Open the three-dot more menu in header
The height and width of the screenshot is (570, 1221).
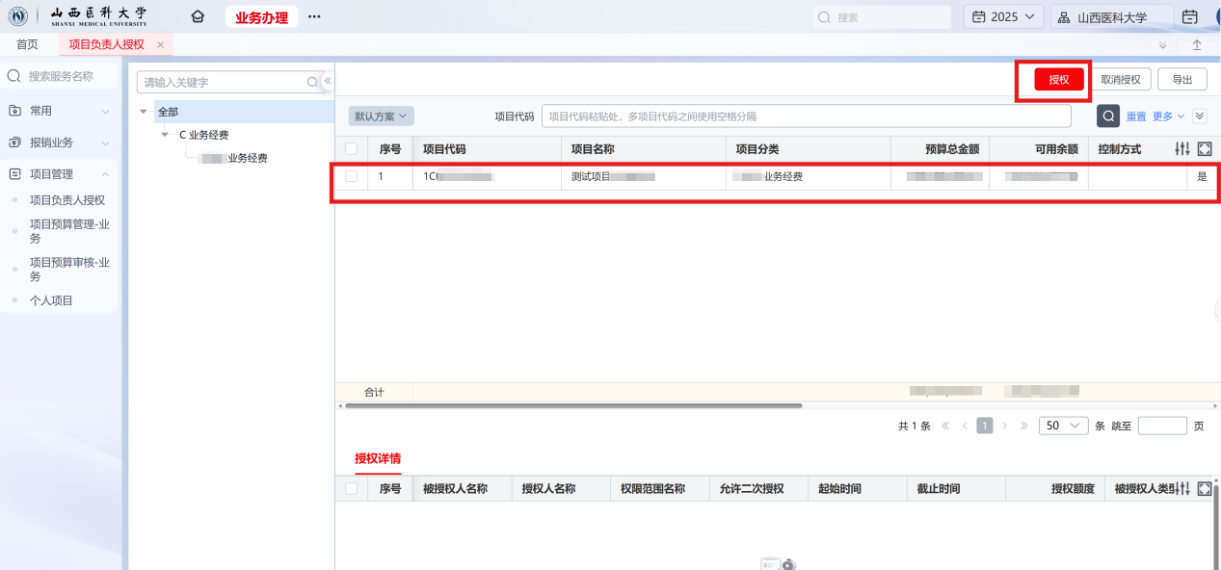(x=314, y=17)
